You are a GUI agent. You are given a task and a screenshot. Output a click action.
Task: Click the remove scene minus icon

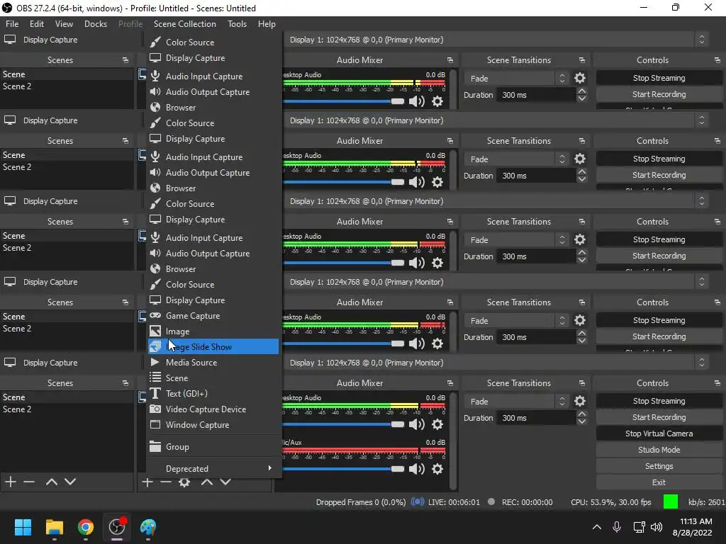pyautogui.click(x=29, y=482)
